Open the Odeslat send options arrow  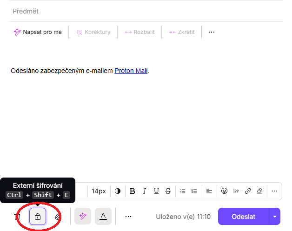click(275, 217)
